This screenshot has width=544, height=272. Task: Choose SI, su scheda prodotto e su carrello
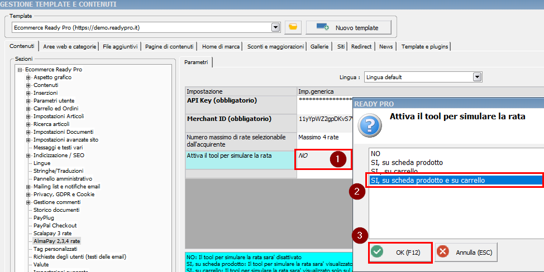(456, 180)
